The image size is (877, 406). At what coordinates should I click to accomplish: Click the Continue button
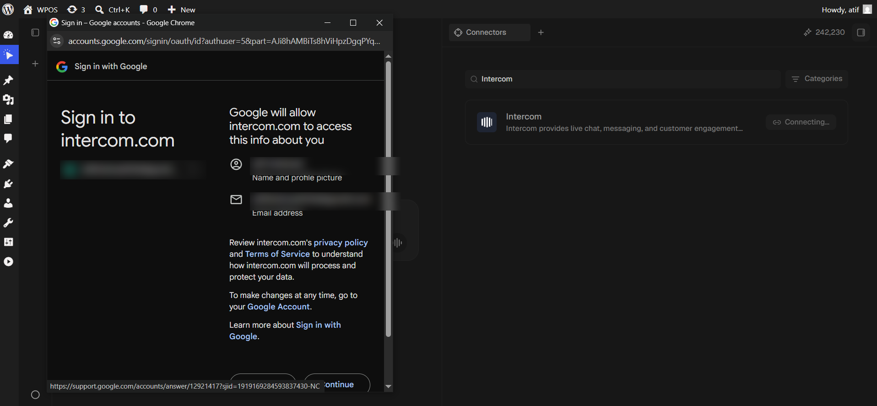(337, 383)
